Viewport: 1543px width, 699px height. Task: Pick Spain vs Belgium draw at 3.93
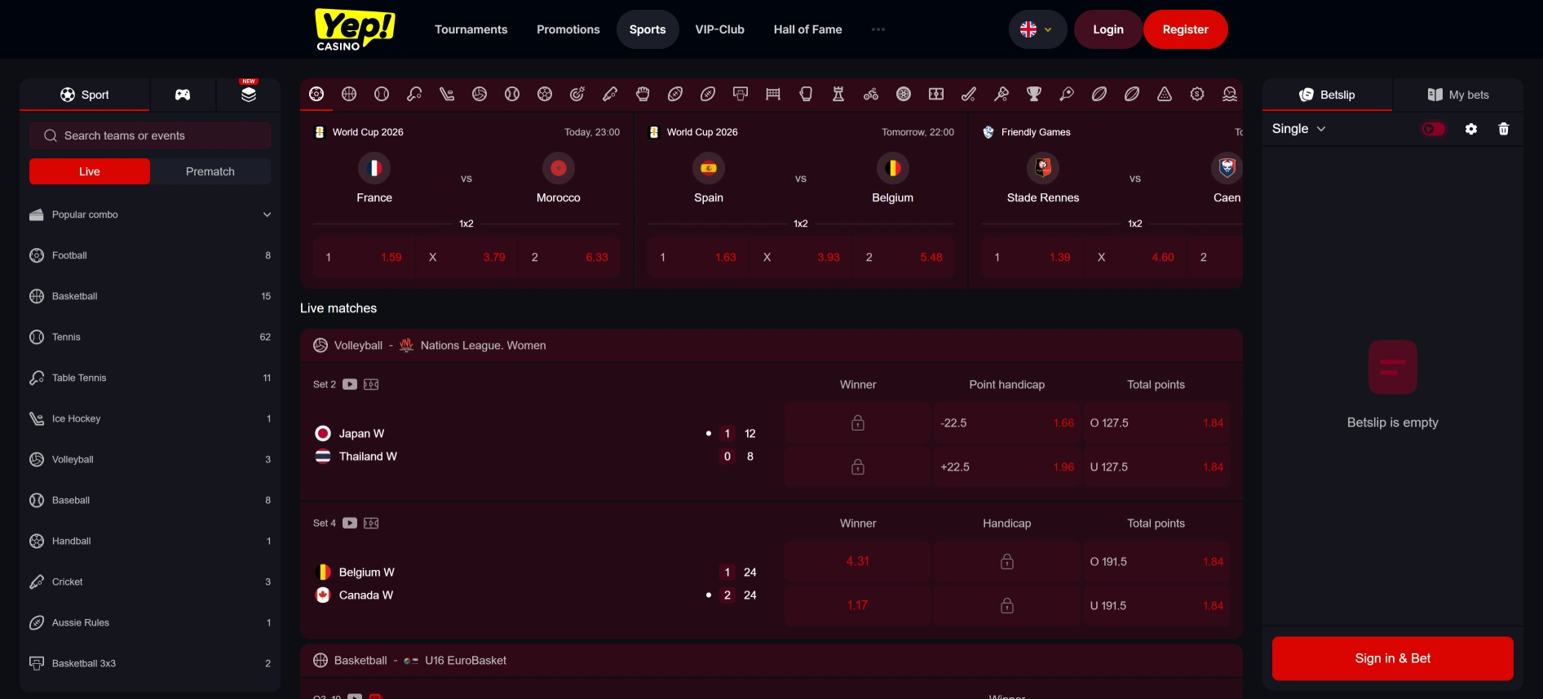click(x=801, y=257)
